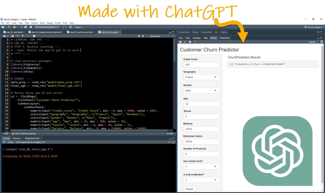The width and height of the screenshot is (325, 193).
Task: Open the Presentation tab
Action: (x=225, y=38)
